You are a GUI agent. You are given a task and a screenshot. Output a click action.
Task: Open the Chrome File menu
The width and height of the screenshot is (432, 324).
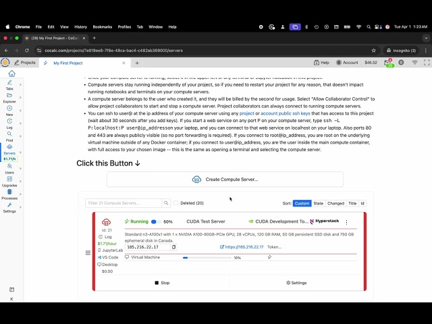[38, 27]
